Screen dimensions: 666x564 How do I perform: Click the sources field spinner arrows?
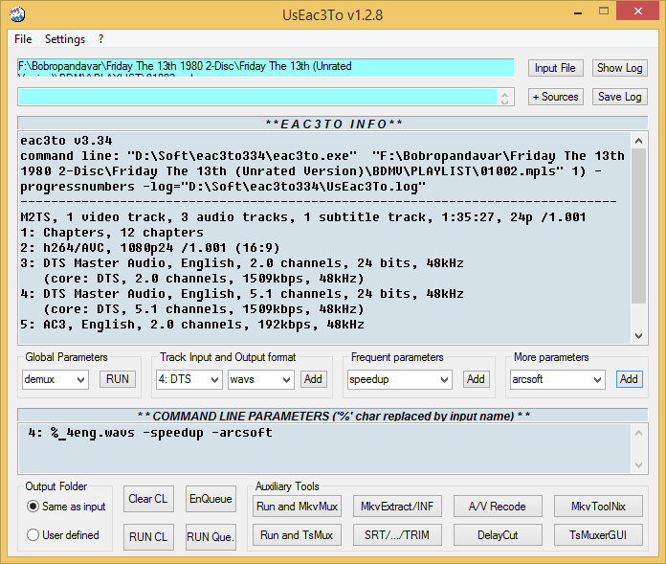pos(504,98)
